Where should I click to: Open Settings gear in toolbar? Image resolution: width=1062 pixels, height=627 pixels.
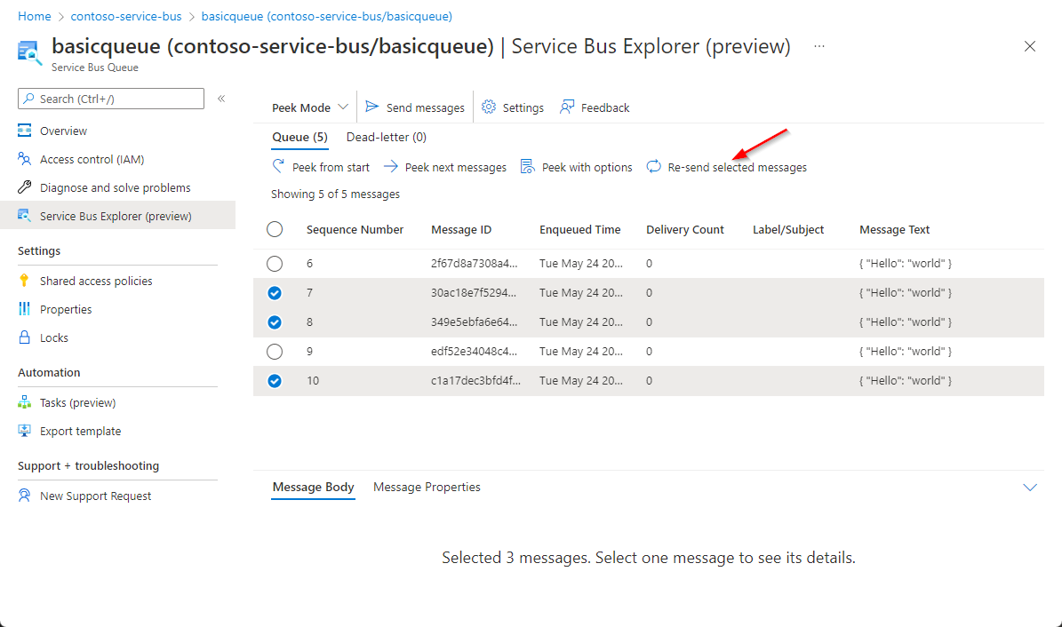tap(489, 107)
